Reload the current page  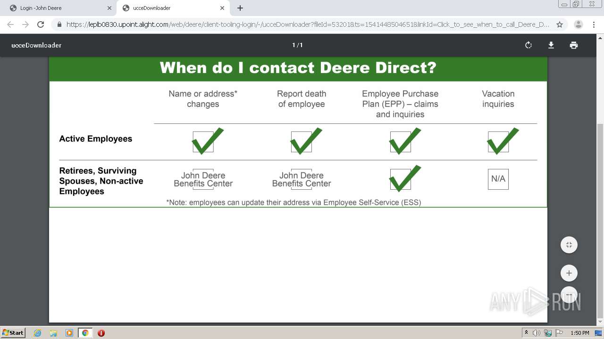point(41,24)
